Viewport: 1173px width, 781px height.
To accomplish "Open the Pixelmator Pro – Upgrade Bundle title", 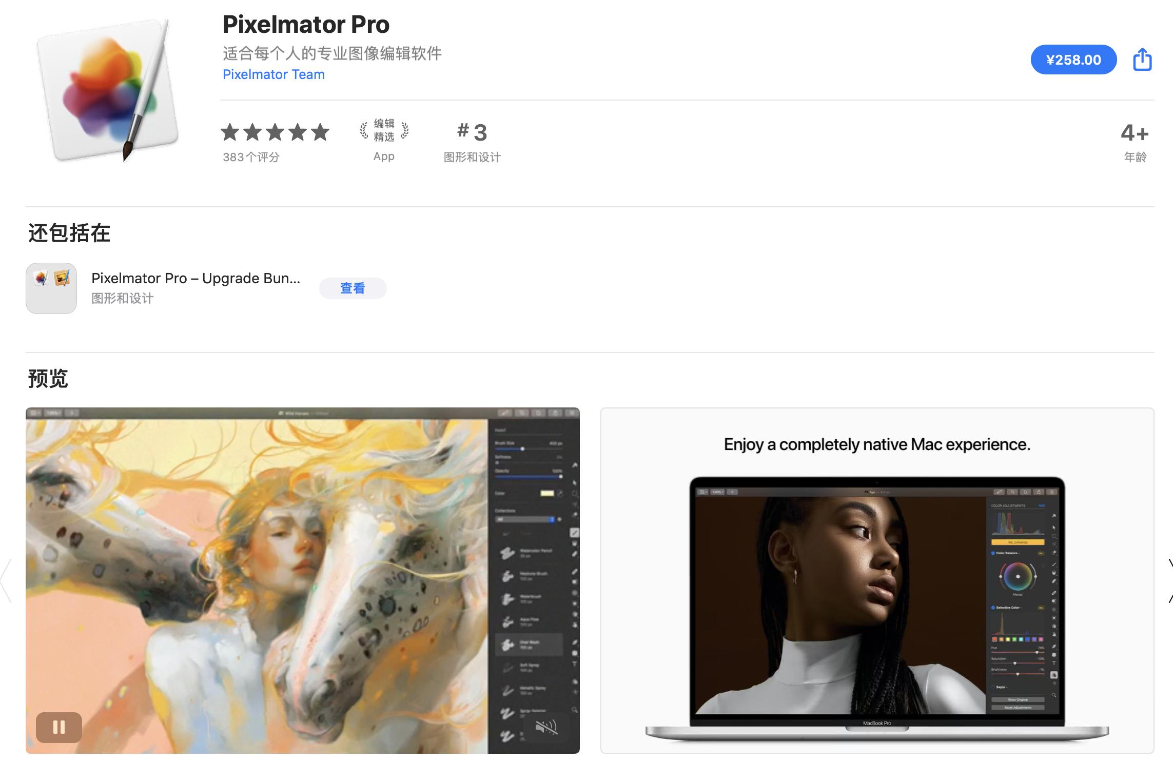I will coord(195,278).
